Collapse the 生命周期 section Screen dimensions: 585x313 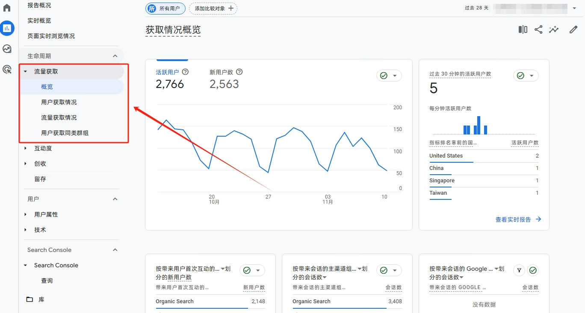(x=115, y=56)
